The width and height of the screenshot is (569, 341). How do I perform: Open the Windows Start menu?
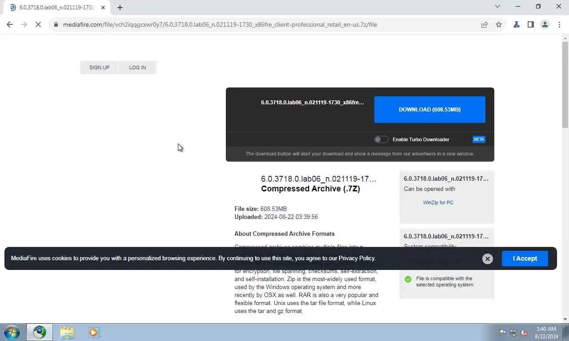click(x=12, y=332)
